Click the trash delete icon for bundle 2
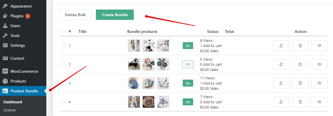The width and height of the screenshot is (333, 116). click(300, 64)
